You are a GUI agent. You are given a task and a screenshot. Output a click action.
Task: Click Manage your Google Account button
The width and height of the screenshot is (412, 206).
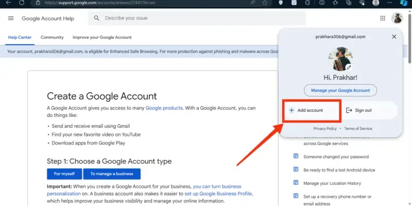point(340,91)
